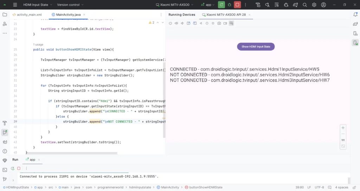Image resolution: width=360 pixels, height=191 pixels.
Task: Show more tool windows ellipsis
Action: [5, 33]
